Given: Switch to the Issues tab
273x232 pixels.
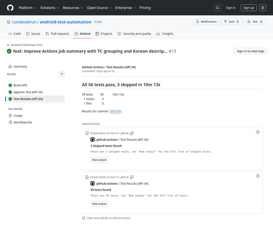Looking at the screenshot, I should click(x=33, y=34).
